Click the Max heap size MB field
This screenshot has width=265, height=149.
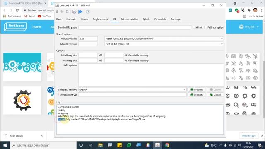[88, 60]
